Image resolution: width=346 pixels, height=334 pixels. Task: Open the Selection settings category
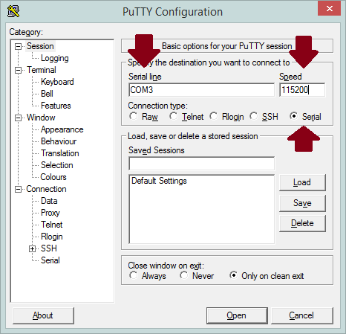coord(57,165)
